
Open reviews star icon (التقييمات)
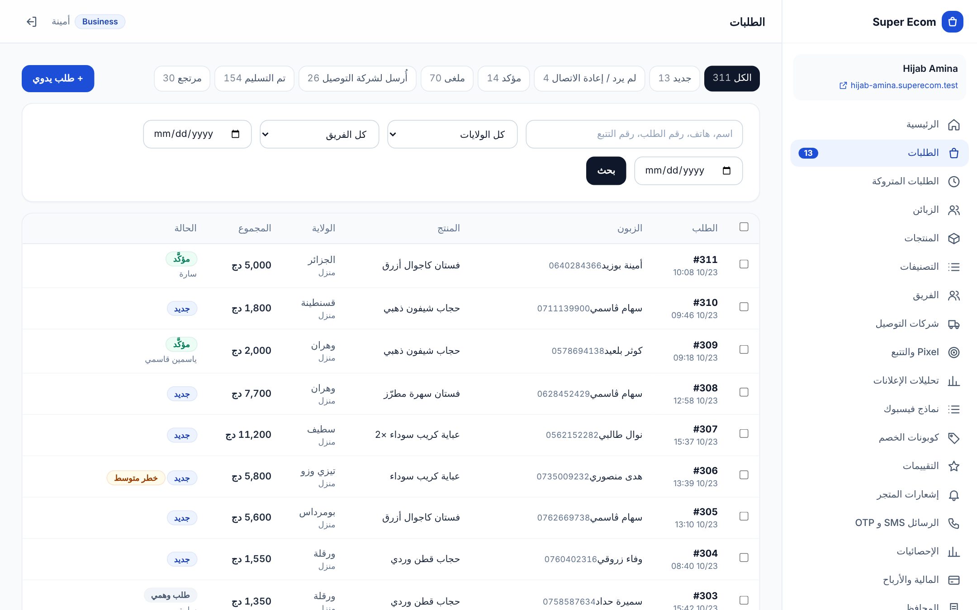pyautogui.click(x=953, y=466)
